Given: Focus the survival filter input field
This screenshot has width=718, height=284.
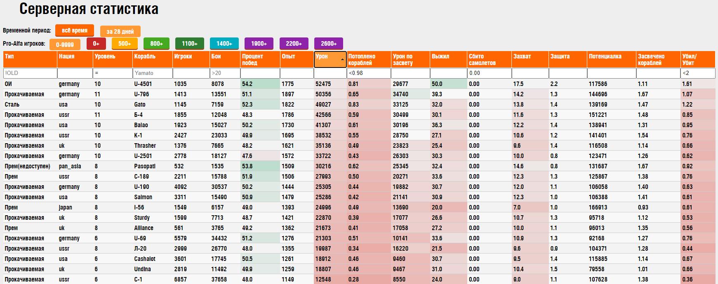Looking at the screenshot, I should coord(449,73).
